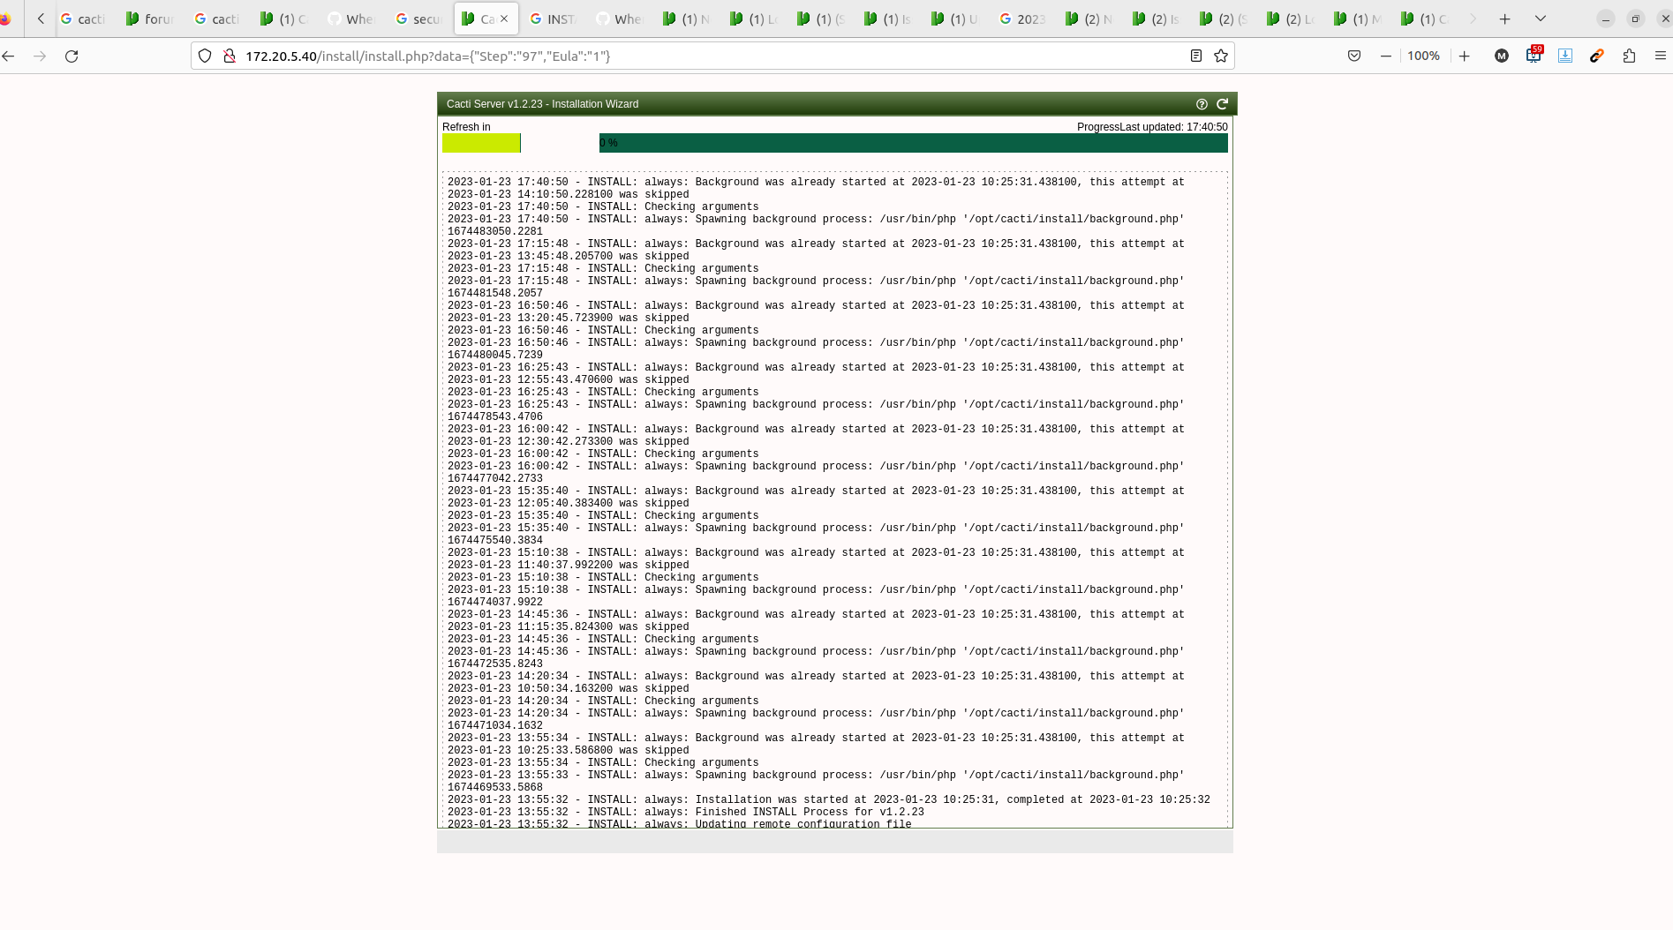Go back to the previous page
The height and width of the screenshot is (930, 1673).
(x=9, y=56)
